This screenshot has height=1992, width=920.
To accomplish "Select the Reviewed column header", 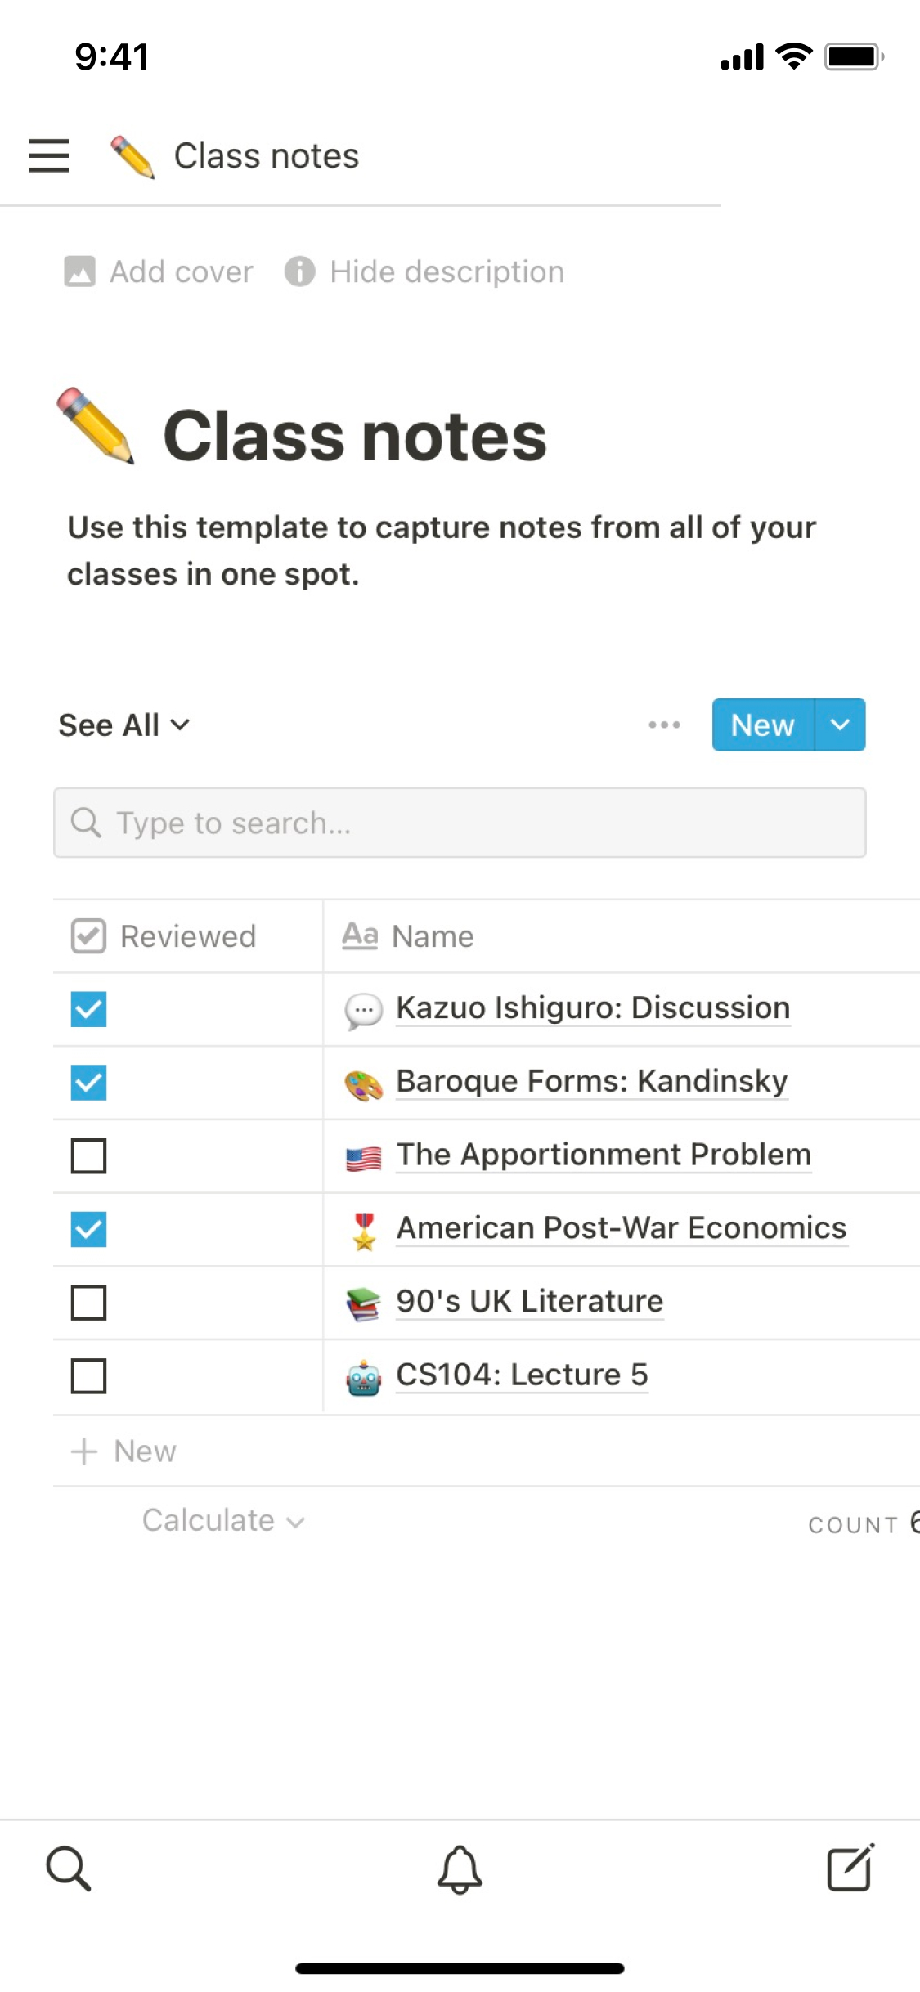I will tap(187, 936).
